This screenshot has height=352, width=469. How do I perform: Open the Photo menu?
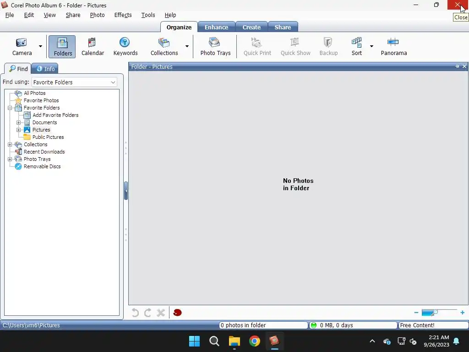click(97, 15)
